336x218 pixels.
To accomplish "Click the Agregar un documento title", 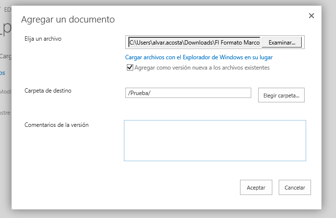I will (x=68, y=20).
